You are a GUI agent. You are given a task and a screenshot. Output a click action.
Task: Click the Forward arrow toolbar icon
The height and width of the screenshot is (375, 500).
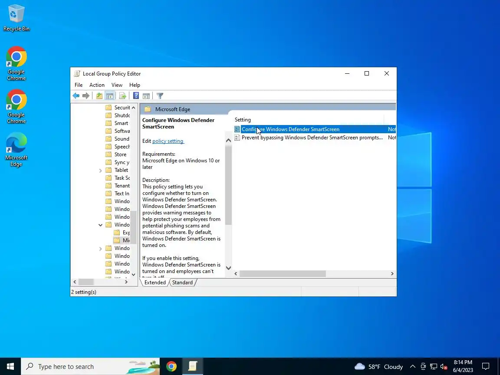[86, 95]
